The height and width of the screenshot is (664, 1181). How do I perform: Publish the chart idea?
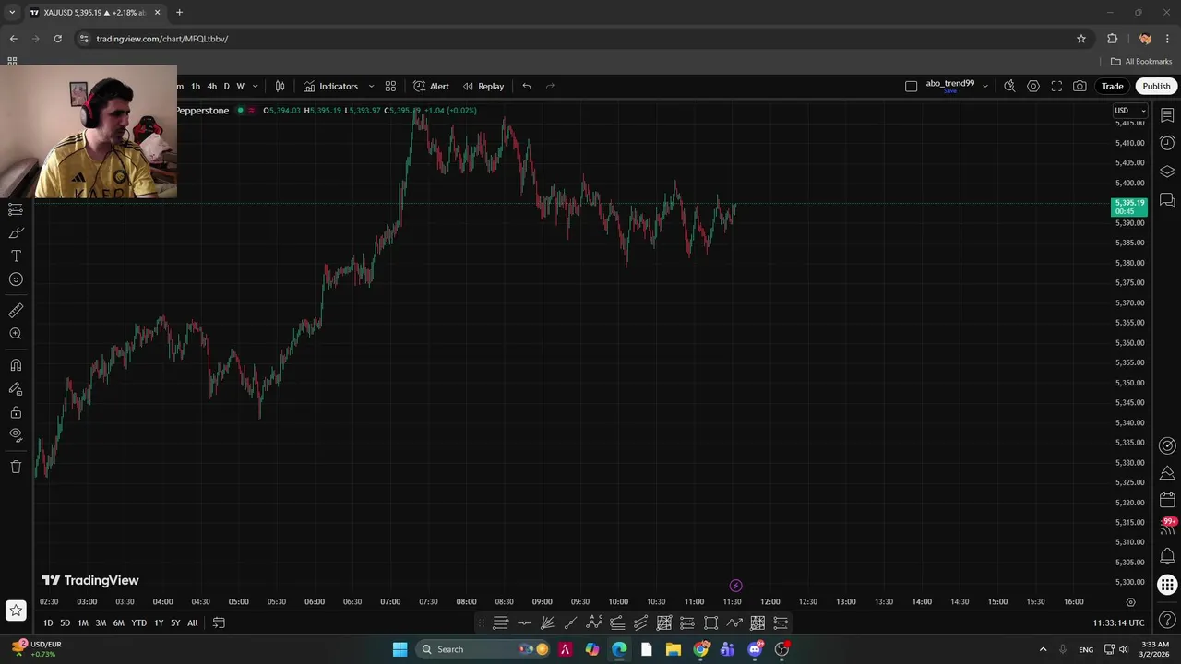pos(1156,86)
